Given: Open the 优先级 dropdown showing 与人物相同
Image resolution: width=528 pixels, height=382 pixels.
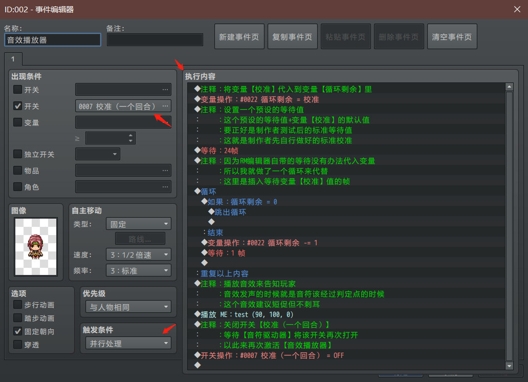Looking at the screenshot, I should click(x=128, y=307).
